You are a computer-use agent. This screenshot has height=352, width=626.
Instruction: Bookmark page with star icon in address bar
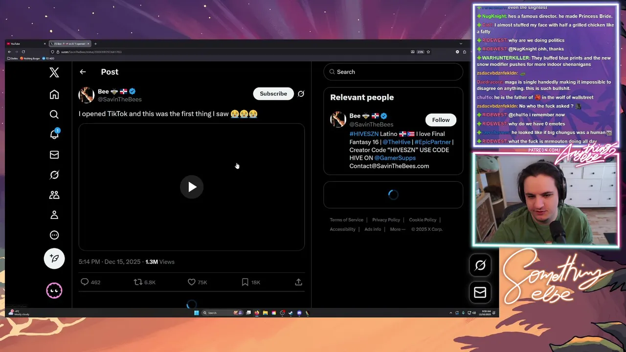(x=428, y=52)
